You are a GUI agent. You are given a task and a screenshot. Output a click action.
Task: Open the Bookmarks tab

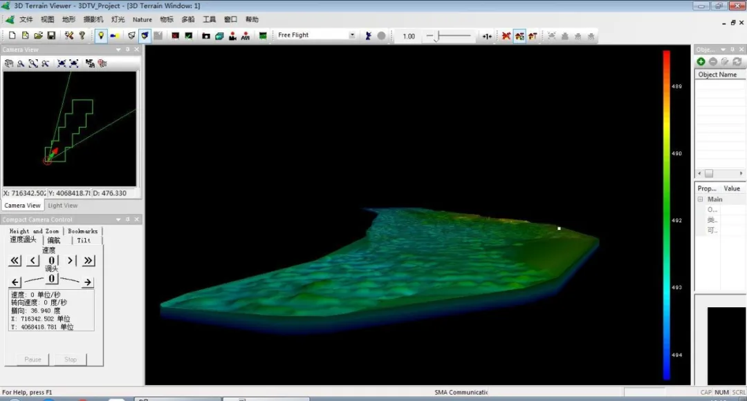point(82,231)
